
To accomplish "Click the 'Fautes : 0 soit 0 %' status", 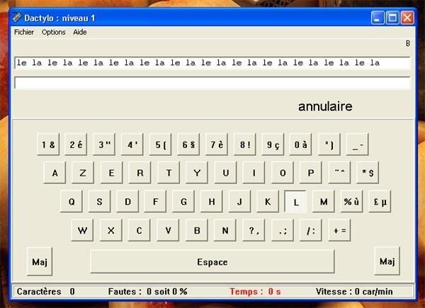I will [x=148, y=292].
